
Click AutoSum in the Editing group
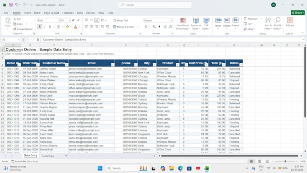click(251, 19)
